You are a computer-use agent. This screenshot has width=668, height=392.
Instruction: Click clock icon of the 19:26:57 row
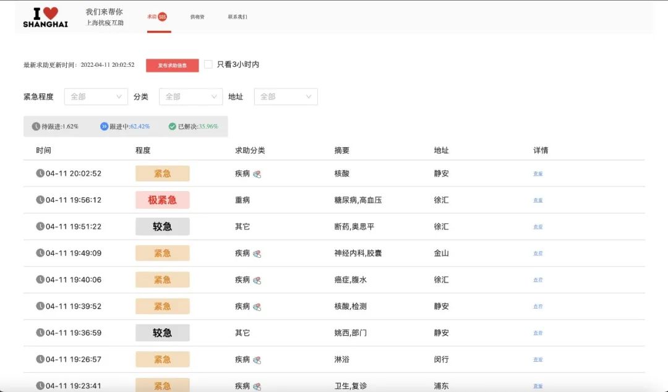[x=40, y=359]
